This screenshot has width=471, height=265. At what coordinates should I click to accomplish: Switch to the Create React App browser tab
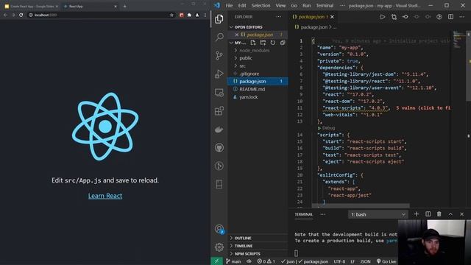31,6
